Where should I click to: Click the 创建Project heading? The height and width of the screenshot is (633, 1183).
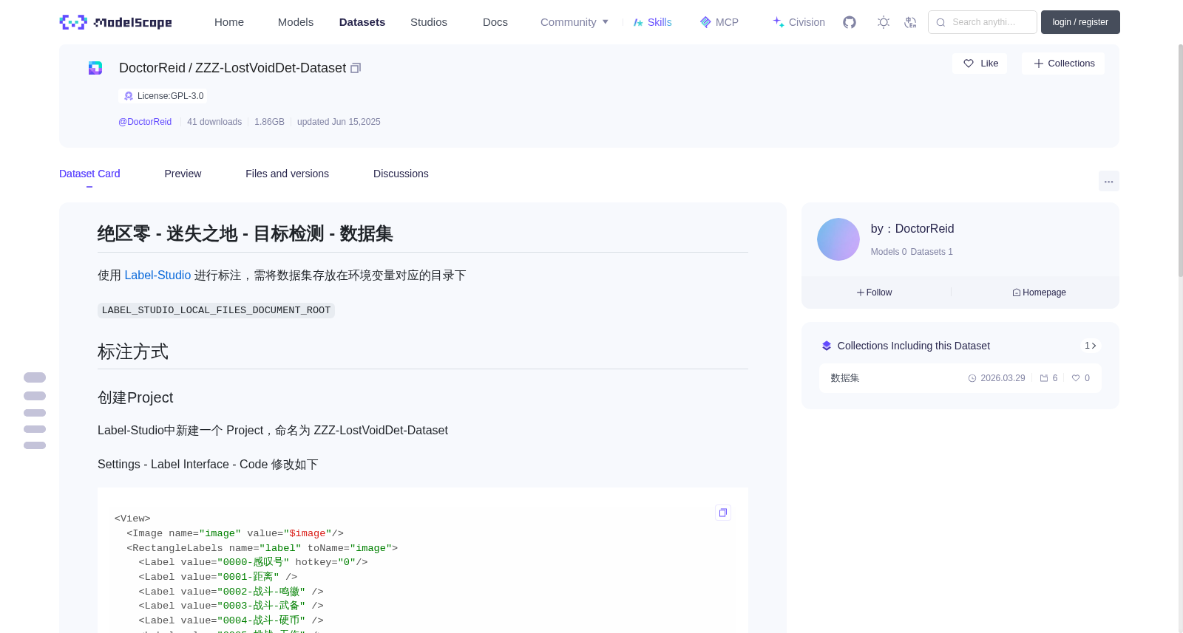135,397
